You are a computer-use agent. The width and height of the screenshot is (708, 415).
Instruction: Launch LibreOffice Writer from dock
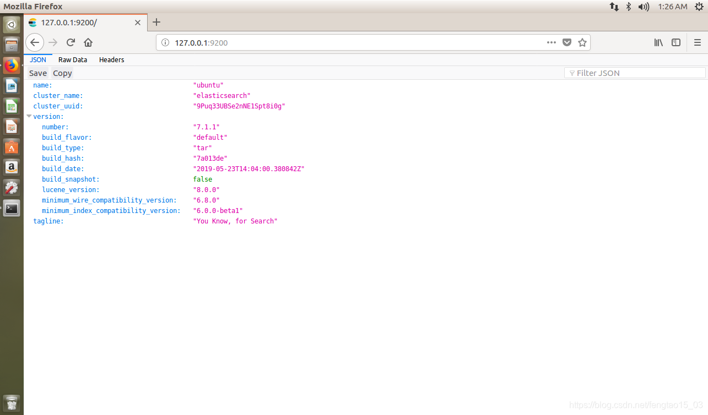12,85
